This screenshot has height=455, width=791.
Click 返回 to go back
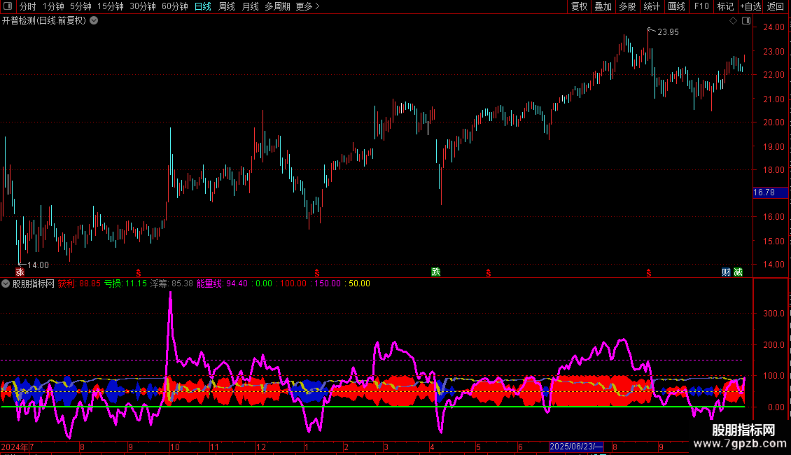click(x=776, y=6)
